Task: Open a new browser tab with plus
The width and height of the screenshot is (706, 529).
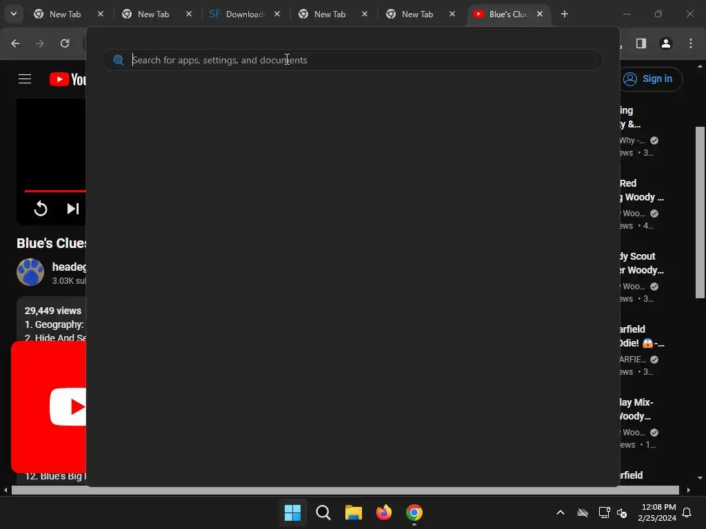Action: (565, 14)
